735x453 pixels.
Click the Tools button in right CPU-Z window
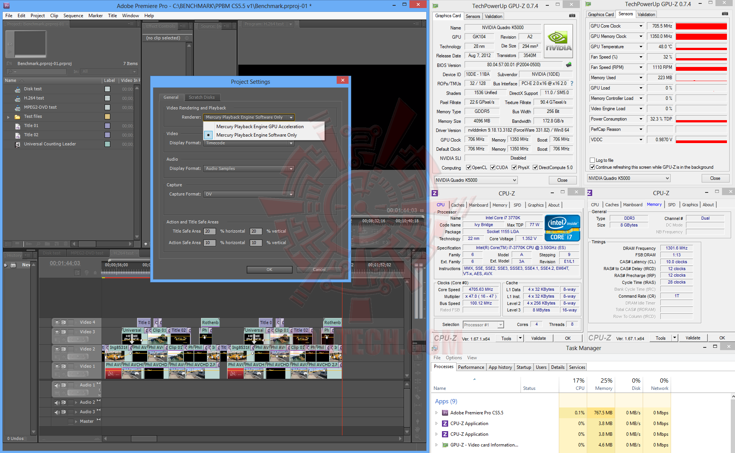pos(661,338)
